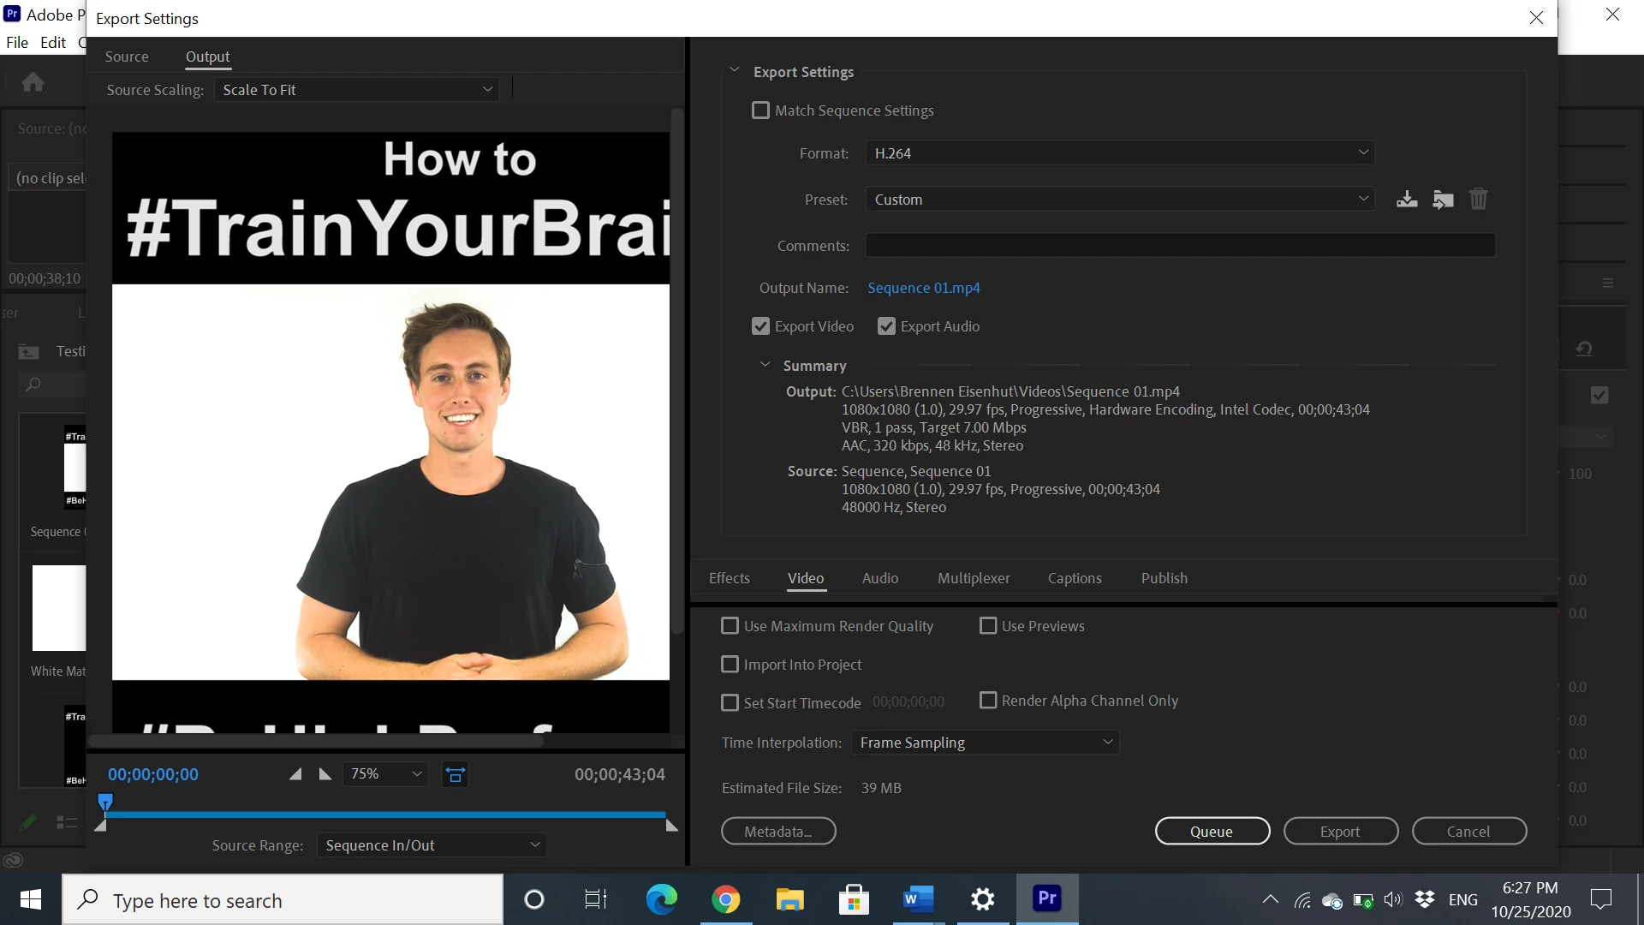1644x925 pixels.
Task: Toggle the Export Audio checkbox
Action: [x=886, y=326]
